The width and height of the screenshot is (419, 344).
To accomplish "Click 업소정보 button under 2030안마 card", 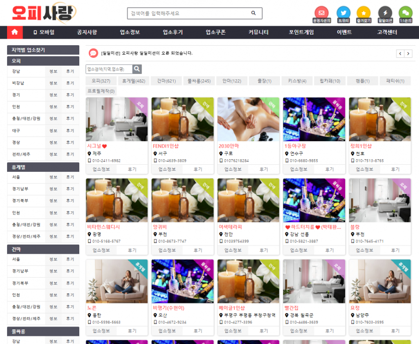I will (233, 169).
